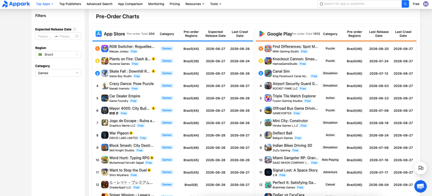Open Perfect It: Satisfying Ga... link

294,183
